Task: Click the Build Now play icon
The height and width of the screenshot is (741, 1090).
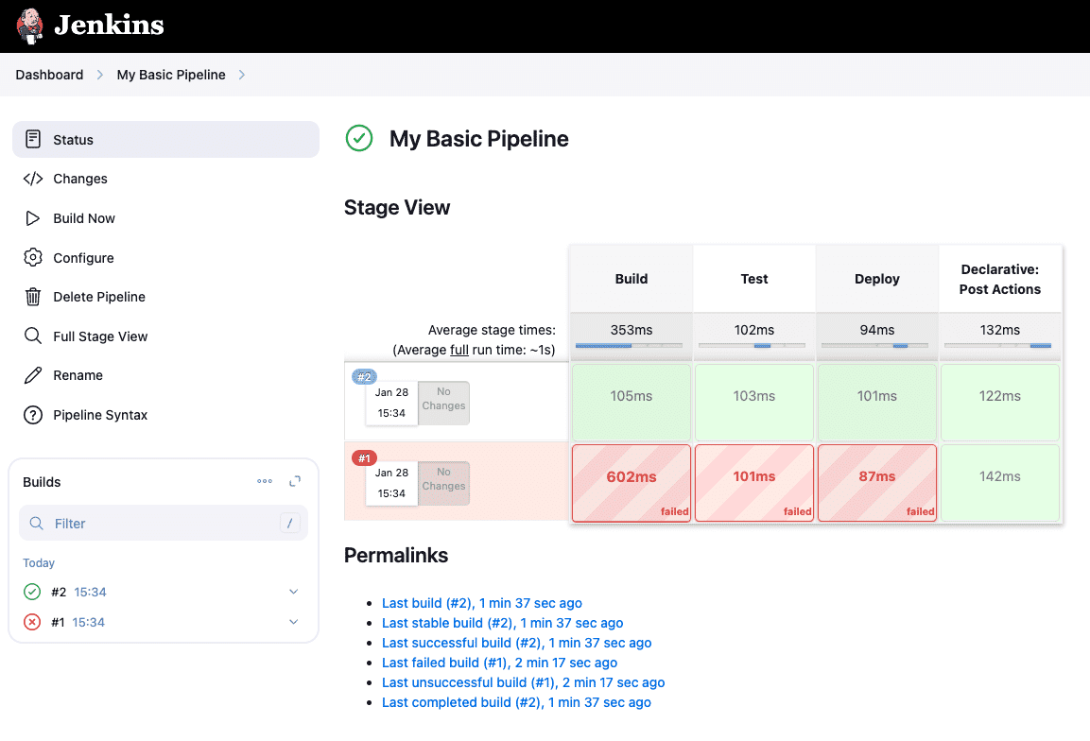Action: [33, 218]
